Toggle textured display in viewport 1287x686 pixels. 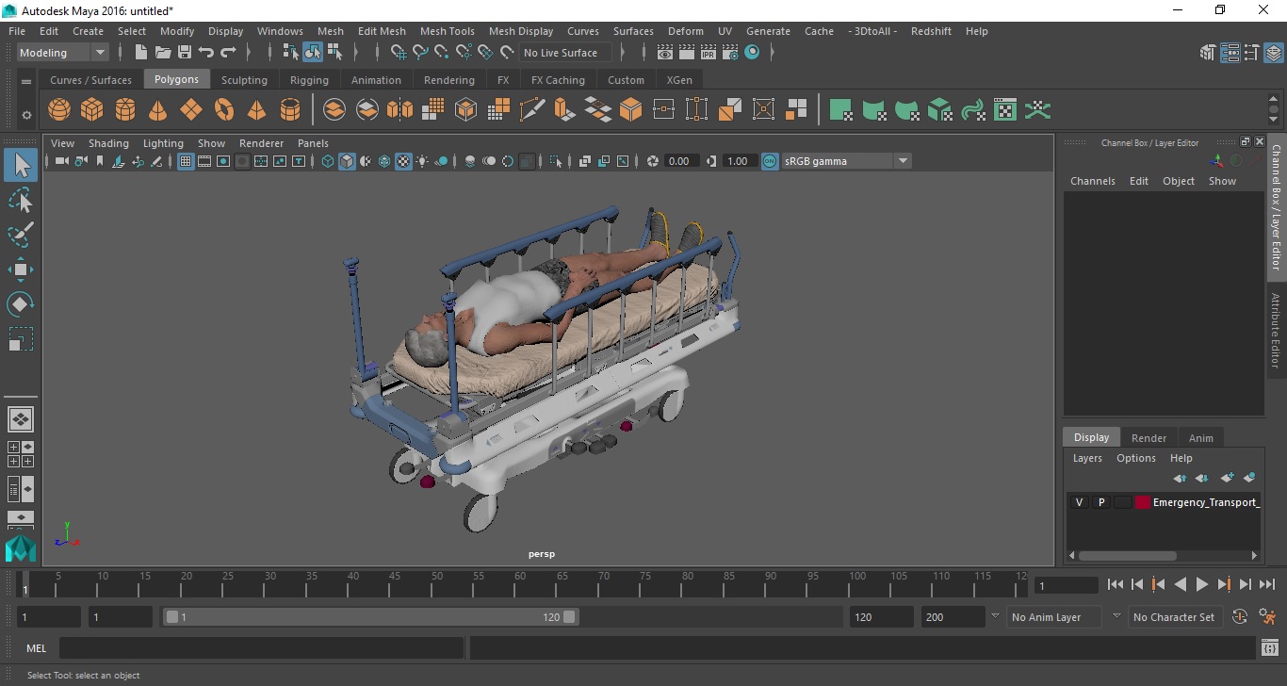(403, 161)
